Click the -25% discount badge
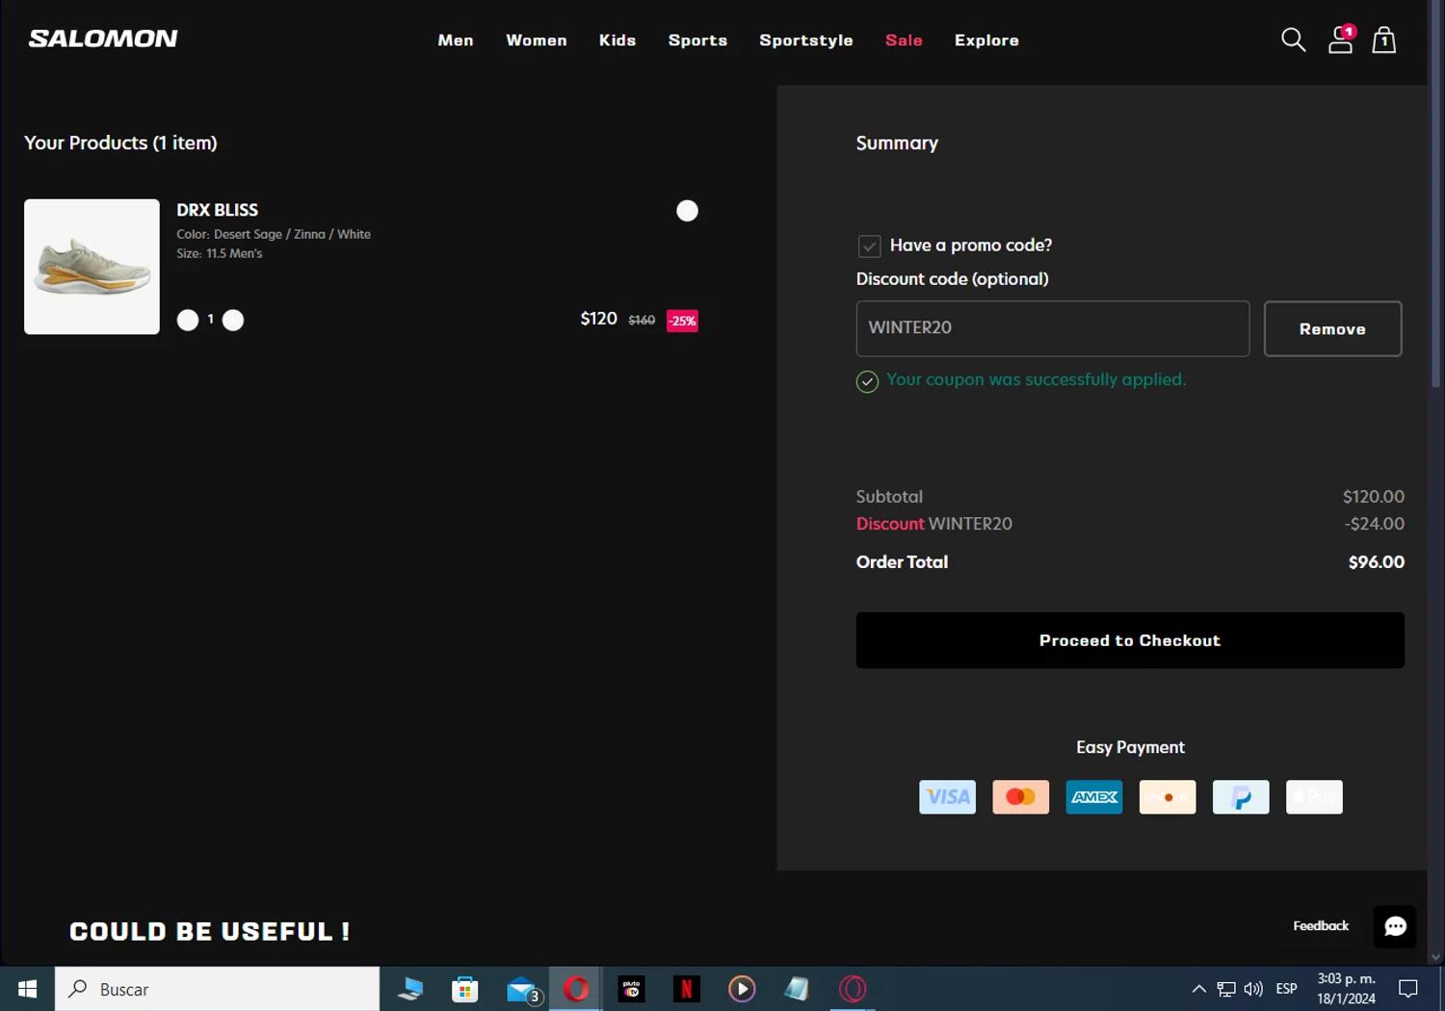Viewport: 1445px width, 1011px height. [682, 321]
